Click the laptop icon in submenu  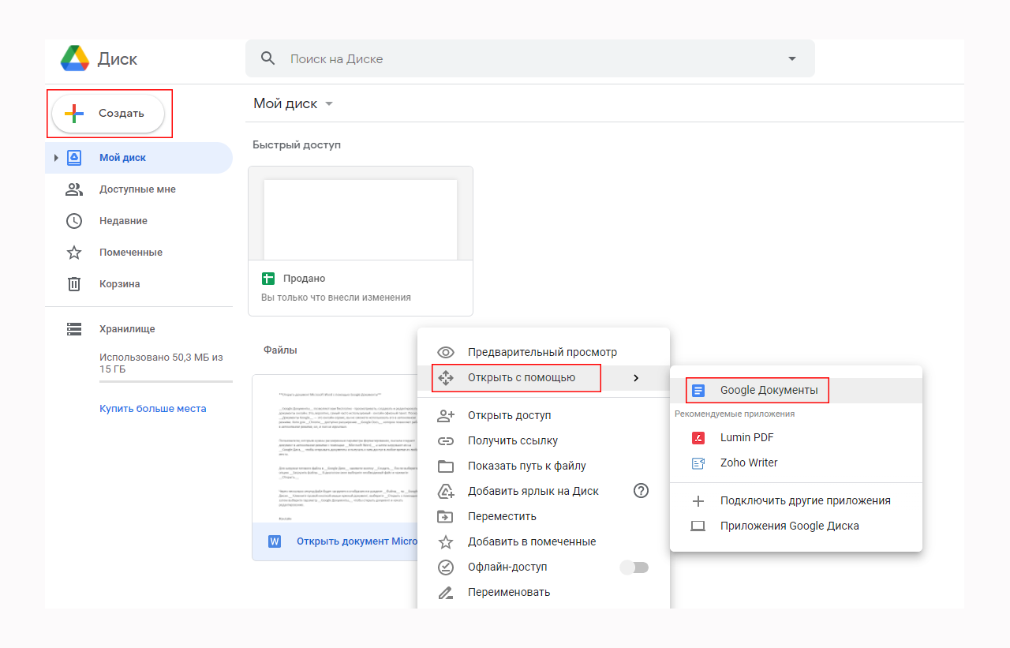pos(698,526)
